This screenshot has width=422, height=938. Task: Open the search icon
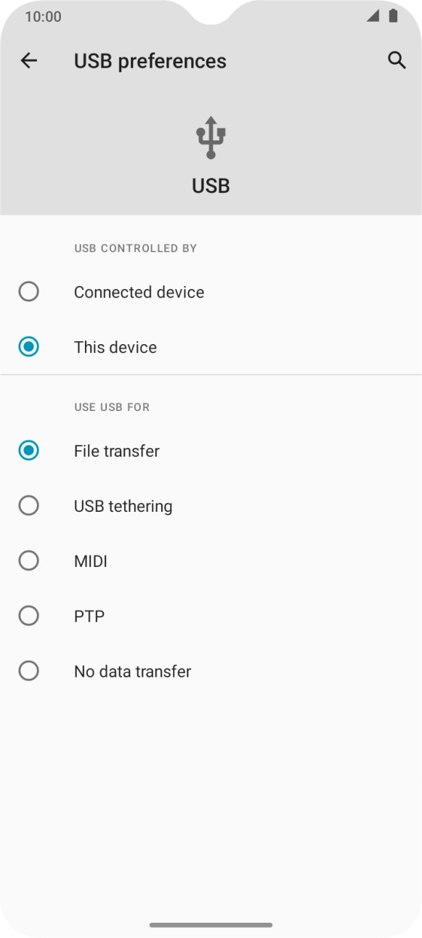(x=397, y=60)
